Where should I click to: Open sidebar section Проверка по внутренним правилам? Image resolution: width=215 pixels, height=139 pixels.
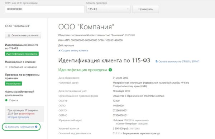click(x=22, y=76)
